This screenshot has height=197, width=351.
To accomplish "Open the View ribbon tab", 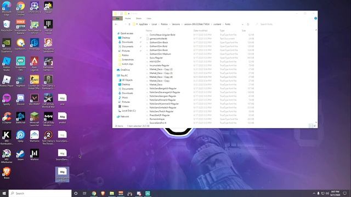I will click(x=149, y=18).
